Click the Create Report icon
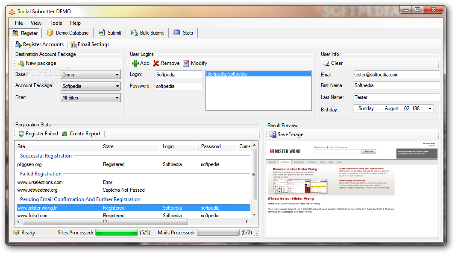The image size is (455, 254). click(65, 134)
